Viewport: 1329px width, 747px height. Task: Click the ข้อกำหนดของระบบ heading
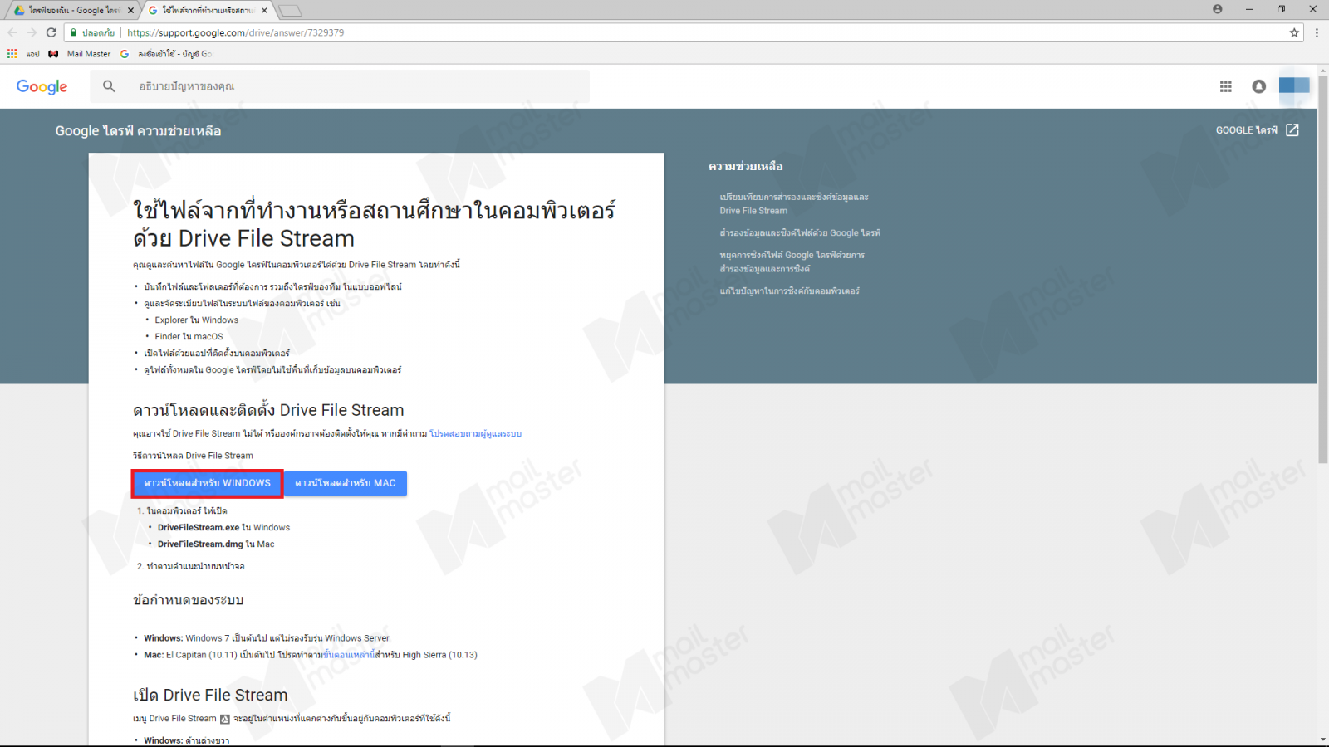[x=188, y=600]
